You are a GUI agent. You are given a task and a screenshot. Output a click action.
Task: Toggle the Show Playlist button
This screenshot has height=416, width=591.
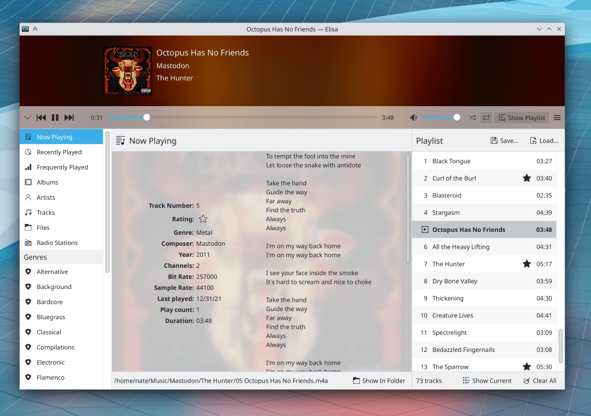click(521, 118)
